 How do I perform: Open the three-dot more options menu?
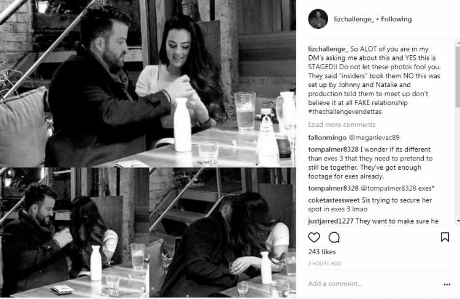coord(447,284)
